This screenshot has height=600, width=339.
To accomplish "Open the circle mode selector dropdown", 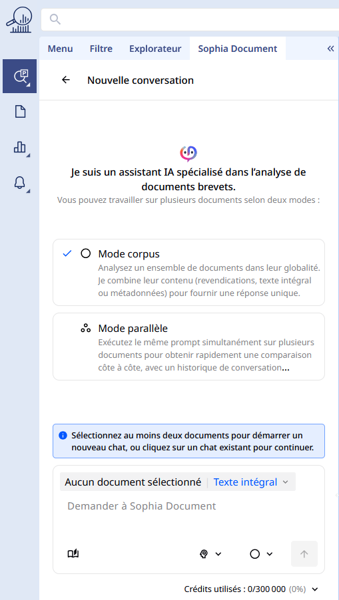I will (261, 553).
